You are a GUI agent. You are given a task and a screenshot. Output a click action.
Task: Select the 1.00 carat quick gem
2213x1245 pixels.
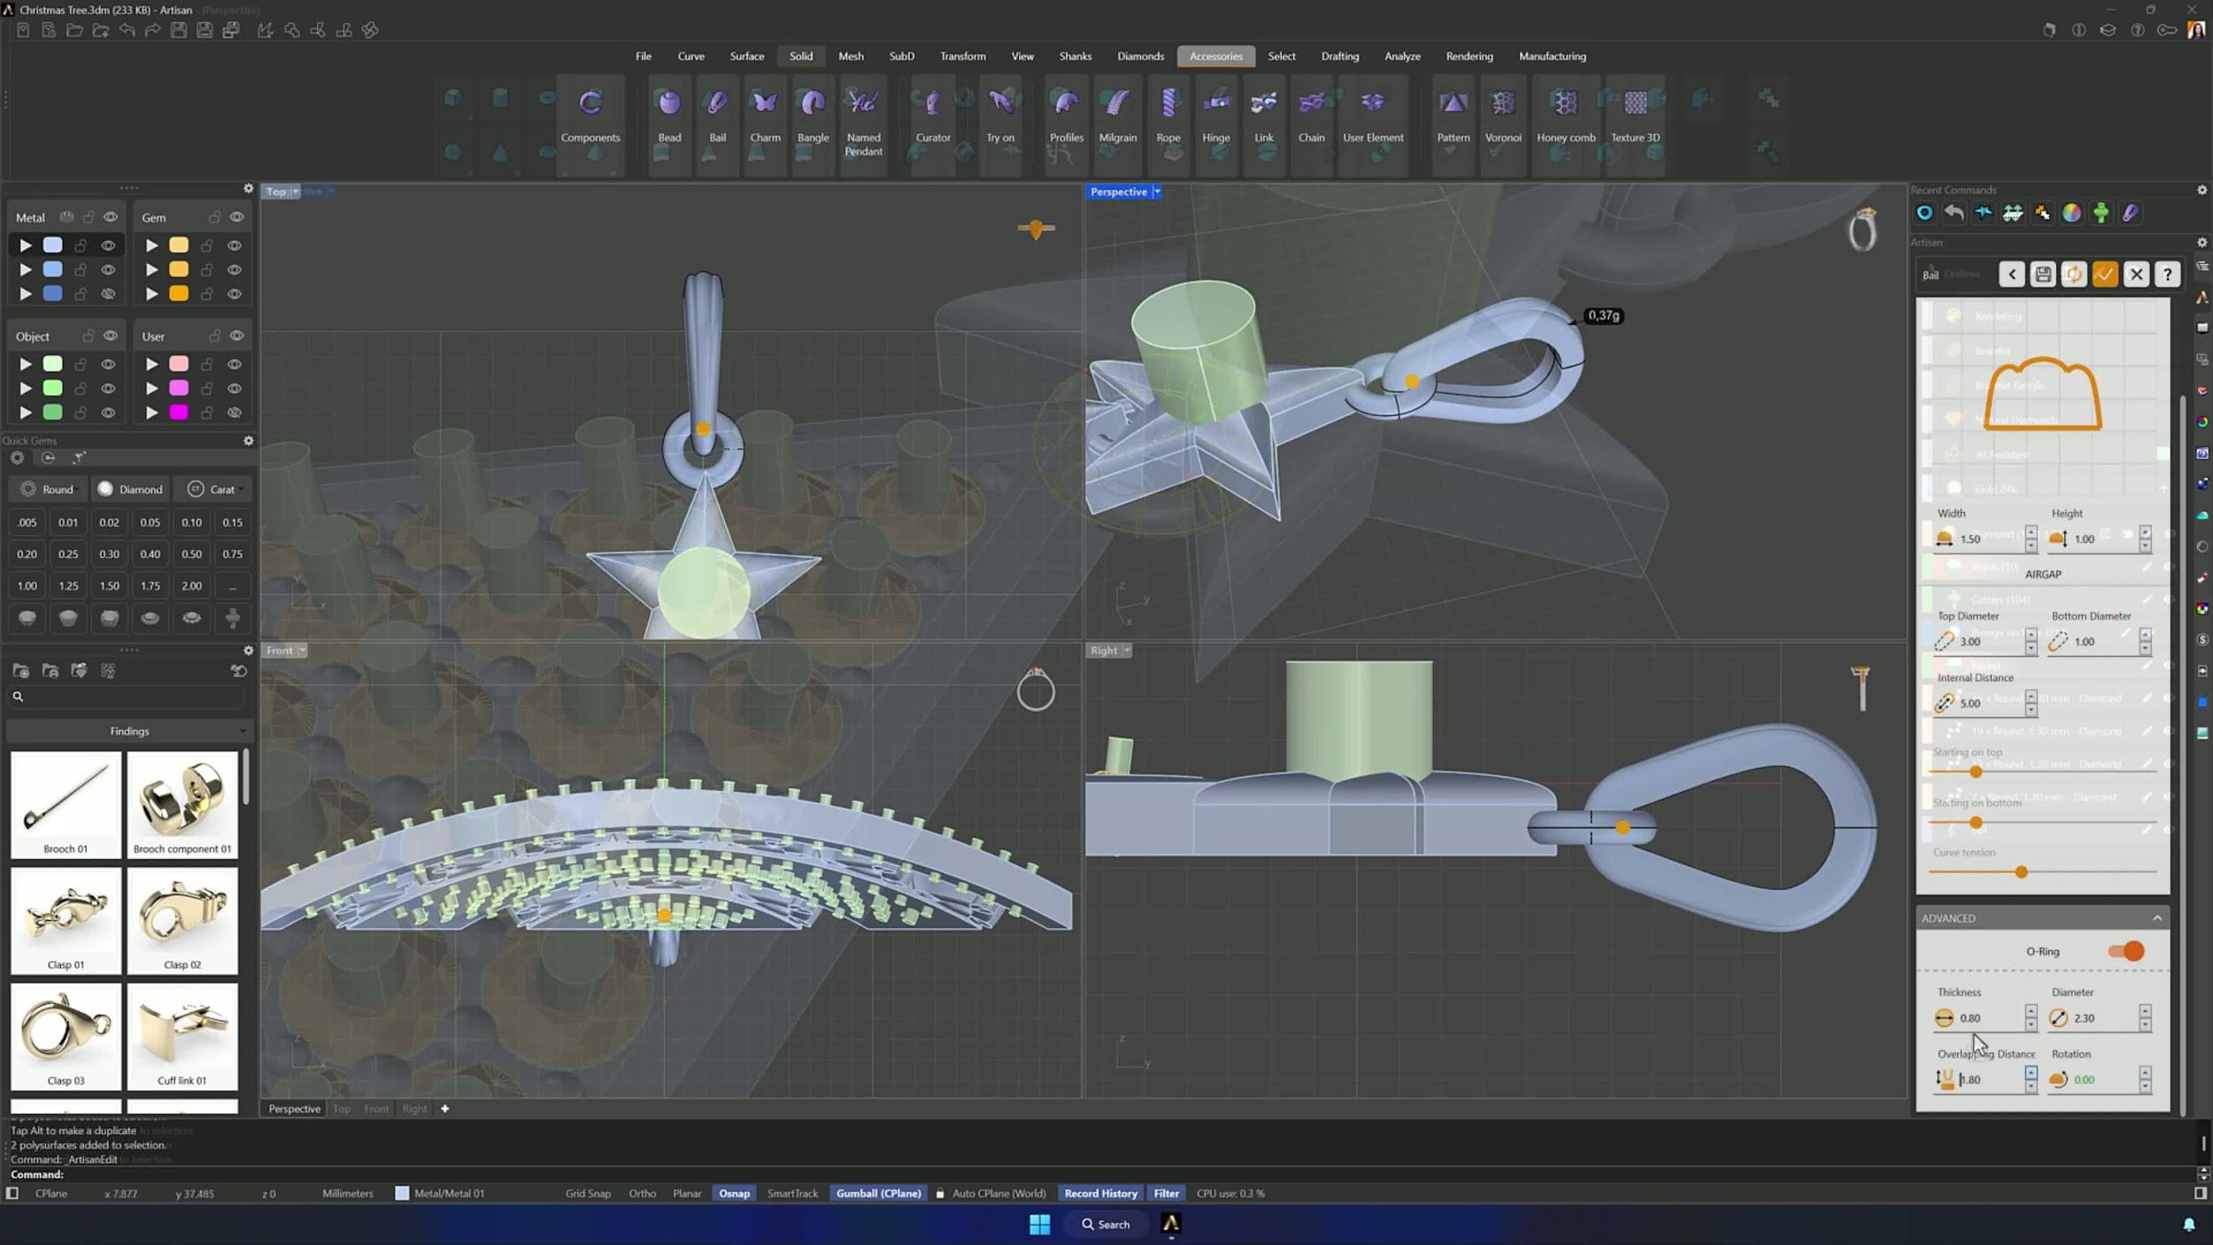click(27, 586)
